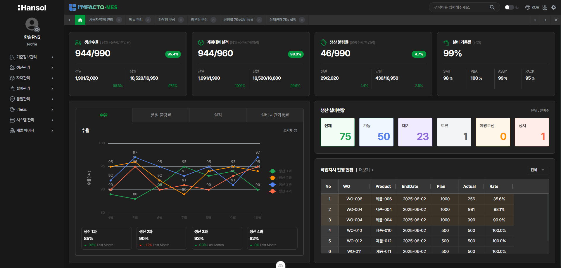The image size is (561, 268).
Task: Close the 메뉴 관리 tab
Action: tap(149, 20)
